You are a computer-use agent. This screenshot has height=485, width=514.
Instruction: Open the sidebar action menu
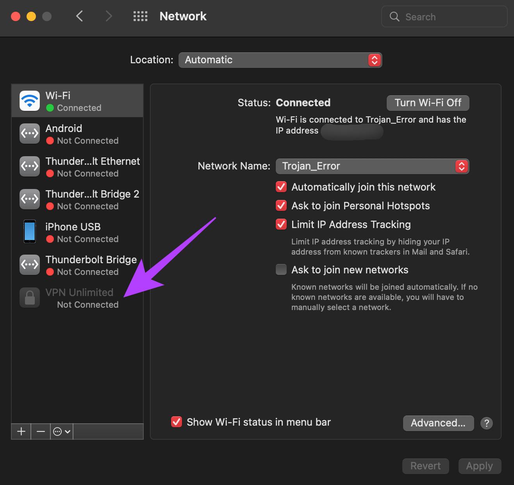tap(61, 432)
